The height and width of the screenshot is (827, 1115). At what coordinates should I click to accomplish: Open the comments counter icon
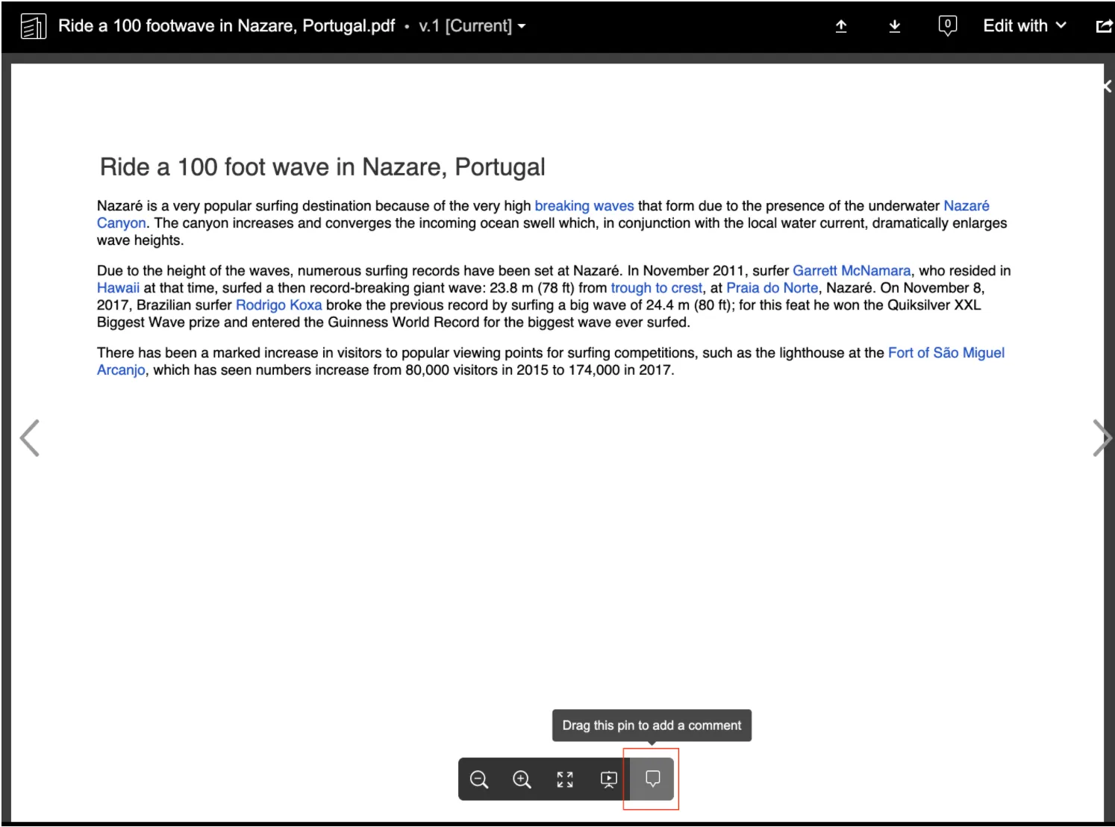pos(947,25)
